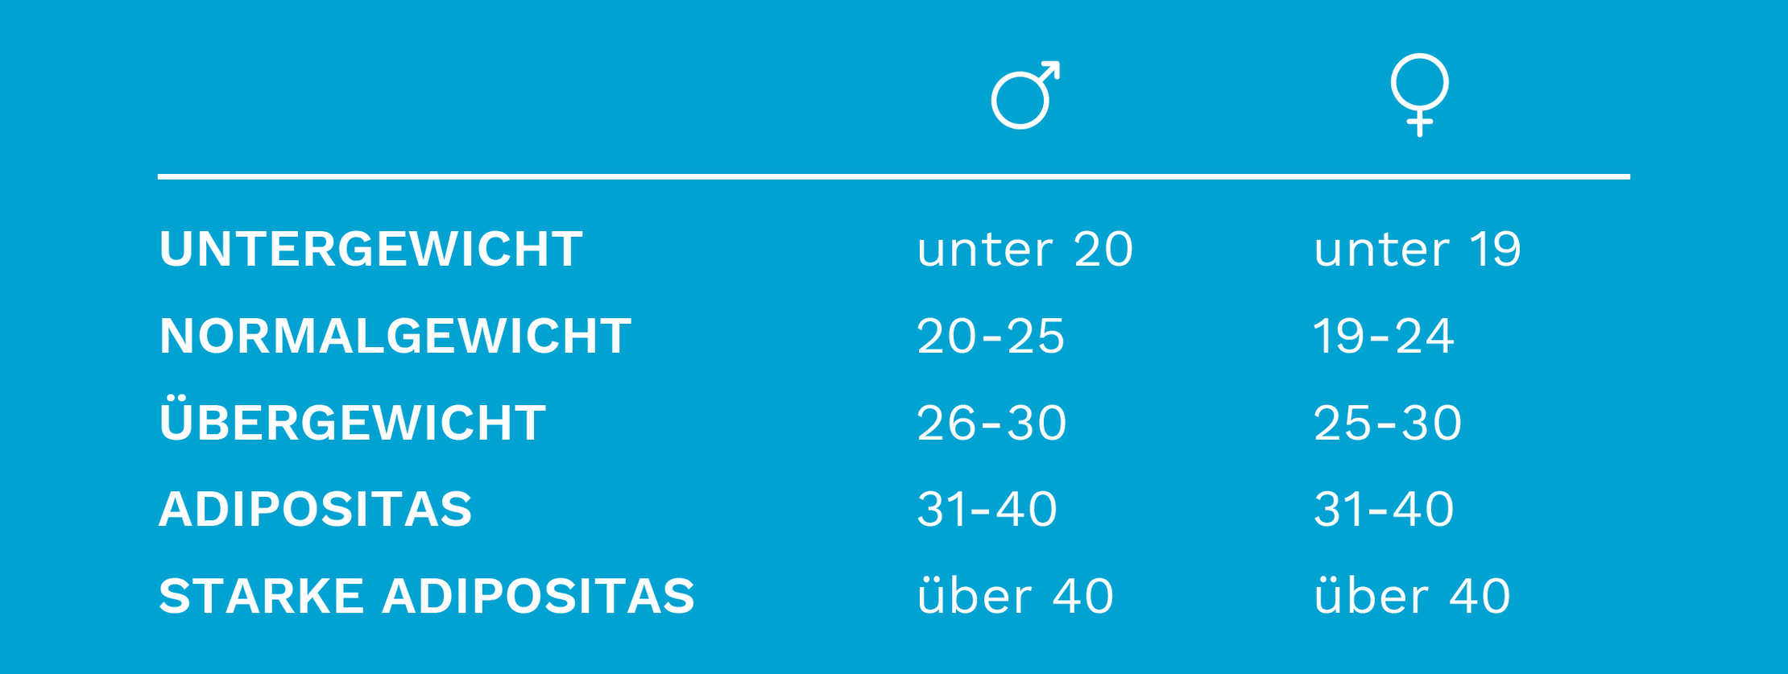Click the men's "unter 20" value
Image resolution: width=1788 pixels, height=674 pixels.
pos(1024,249)
